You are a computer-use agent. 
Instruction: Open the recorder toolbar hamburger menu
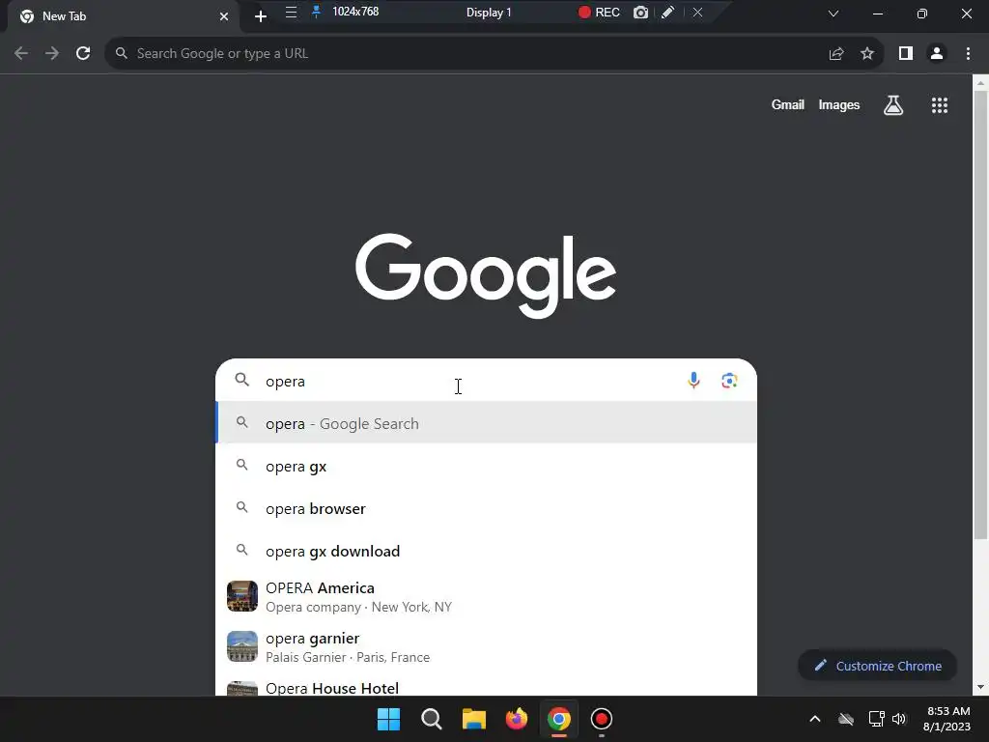(291, 12)
